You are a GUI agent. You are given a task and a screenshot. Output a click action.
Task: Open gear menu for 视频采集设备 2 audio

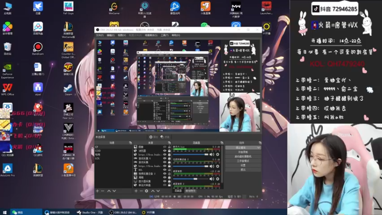coord(218,166)
